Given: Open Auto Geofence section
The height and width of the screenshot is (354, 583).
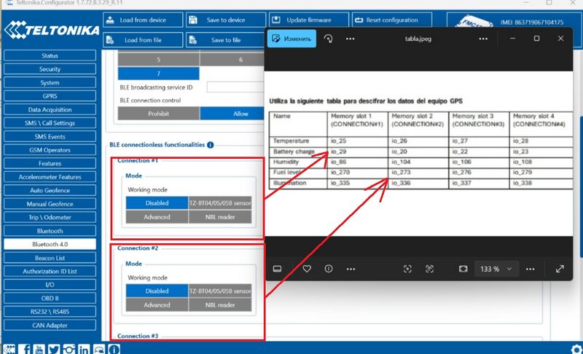Looking at the screenshot, I should 50,190.
